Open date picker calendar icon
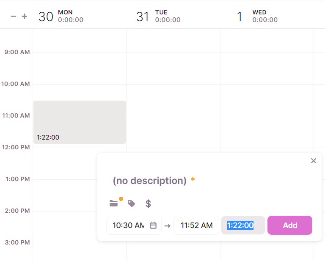This screenshot has height=261, width=325. [x=153, y=225]
